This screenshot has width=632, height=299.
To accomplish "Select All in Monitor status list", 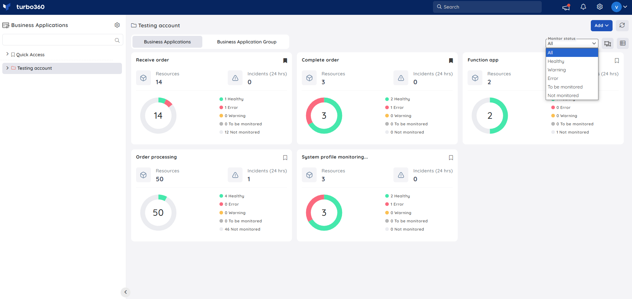I will (x=572, y=53).
